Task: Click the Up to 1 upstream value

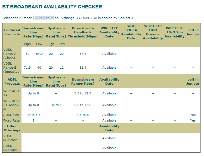Action: click(x=56, y=105)
